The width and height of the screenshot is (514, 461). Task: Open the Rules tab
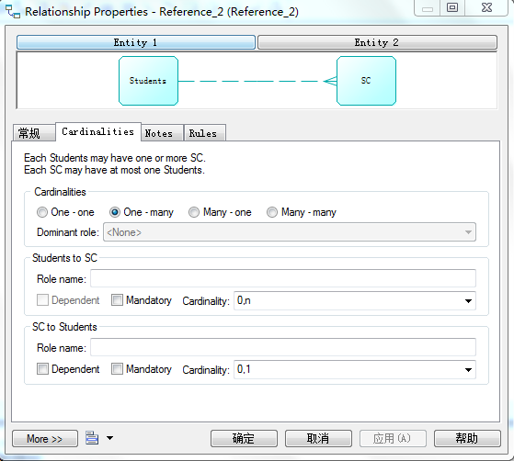coord(204,133)
